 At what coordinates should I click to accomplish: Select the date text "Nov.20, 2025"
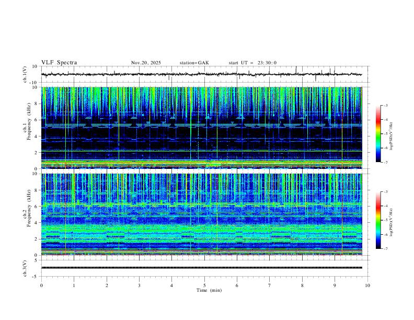tap(146, 63)
